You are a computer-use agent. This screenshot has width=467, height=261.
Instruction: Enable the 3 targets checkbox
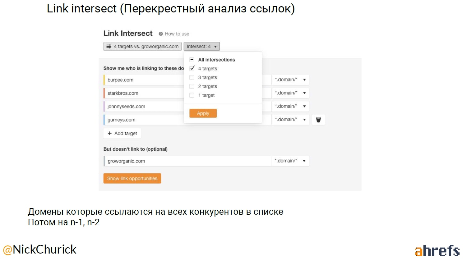pos(192,77)
